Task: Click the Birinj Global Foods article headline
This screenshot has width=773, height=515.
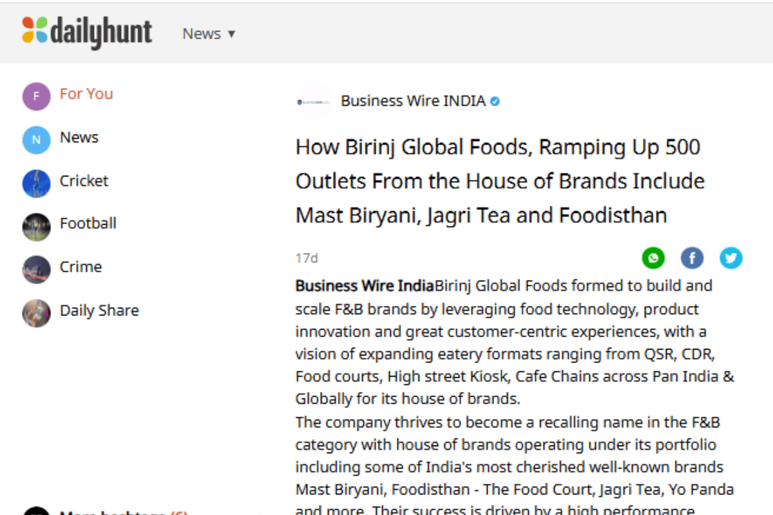Action: coord(500,181)
